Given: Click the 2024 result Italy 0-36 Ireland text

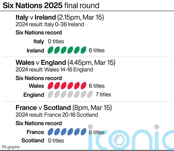Looking at the screenshot, I should point(50,24).
